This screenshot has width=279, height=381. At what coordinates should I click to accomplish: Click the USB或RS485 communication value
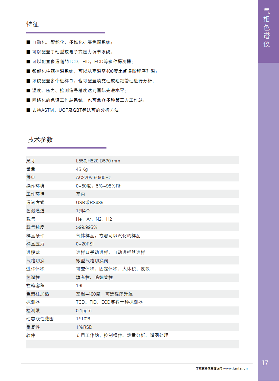[90, 203]
